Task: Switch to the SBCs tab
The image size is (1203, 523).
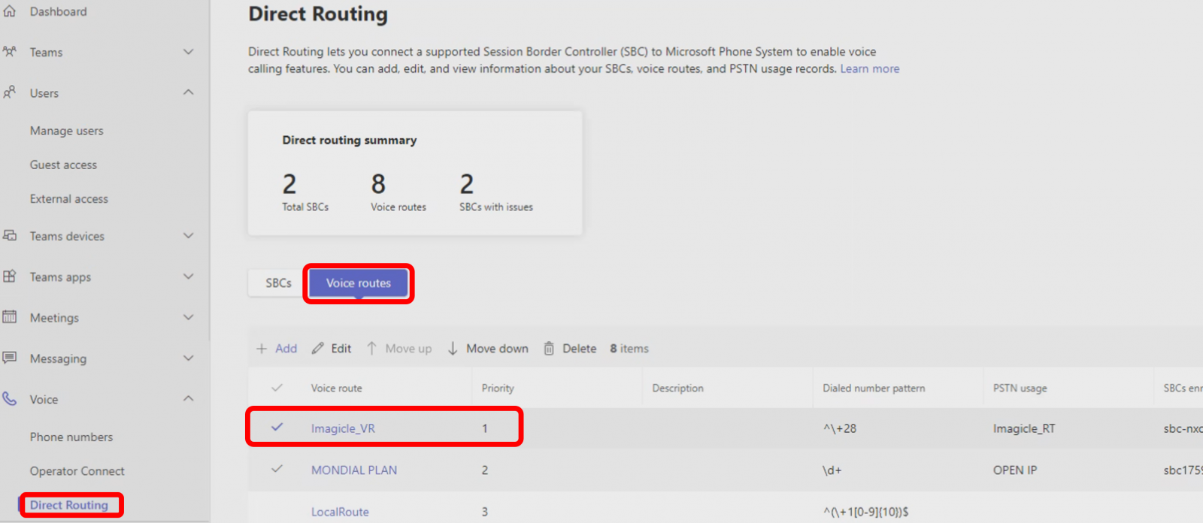Action: click(278, 283)
